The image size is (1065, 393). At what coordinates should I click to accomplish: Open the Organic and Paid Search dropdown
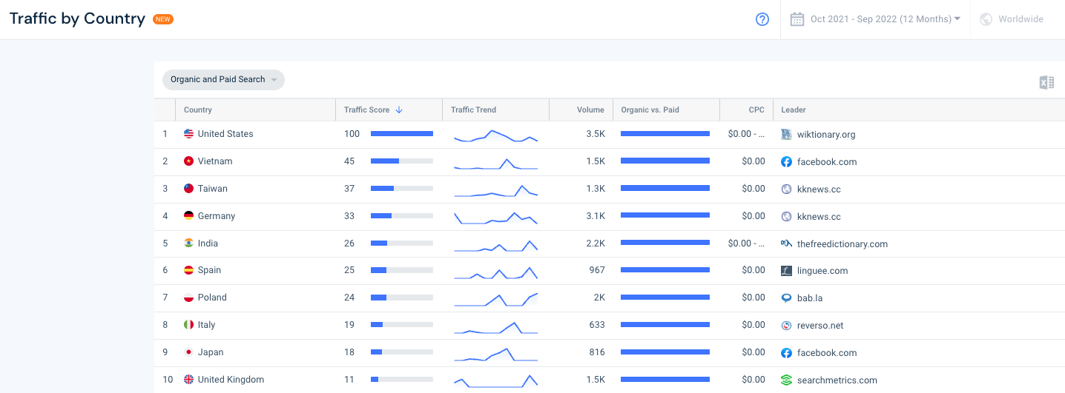[x=223, y=80]
